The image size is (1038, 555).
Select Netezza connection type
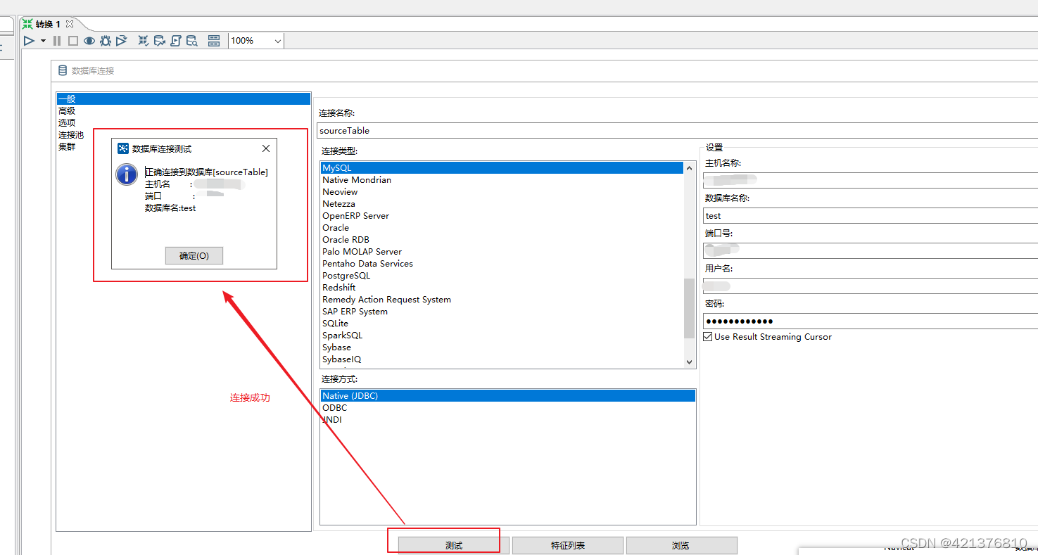(338, 203)
